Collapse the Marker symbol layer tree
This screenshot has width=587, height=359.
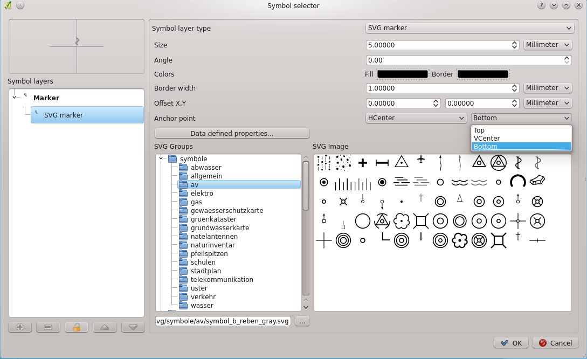coord(14,98)
